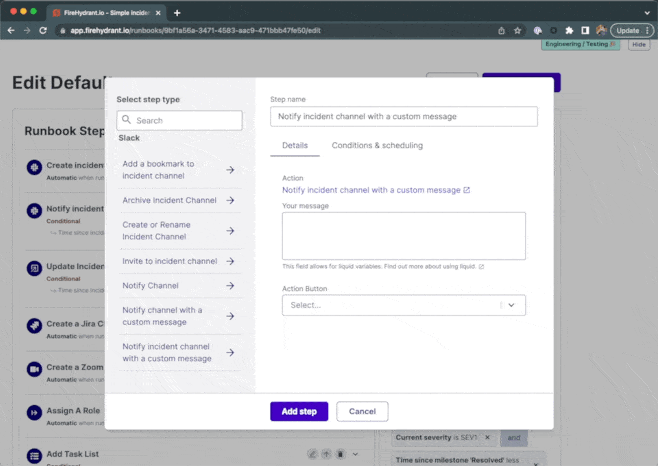Open the Chrome profile avatar
The image size is (658, 466).
tap(601, 31)
